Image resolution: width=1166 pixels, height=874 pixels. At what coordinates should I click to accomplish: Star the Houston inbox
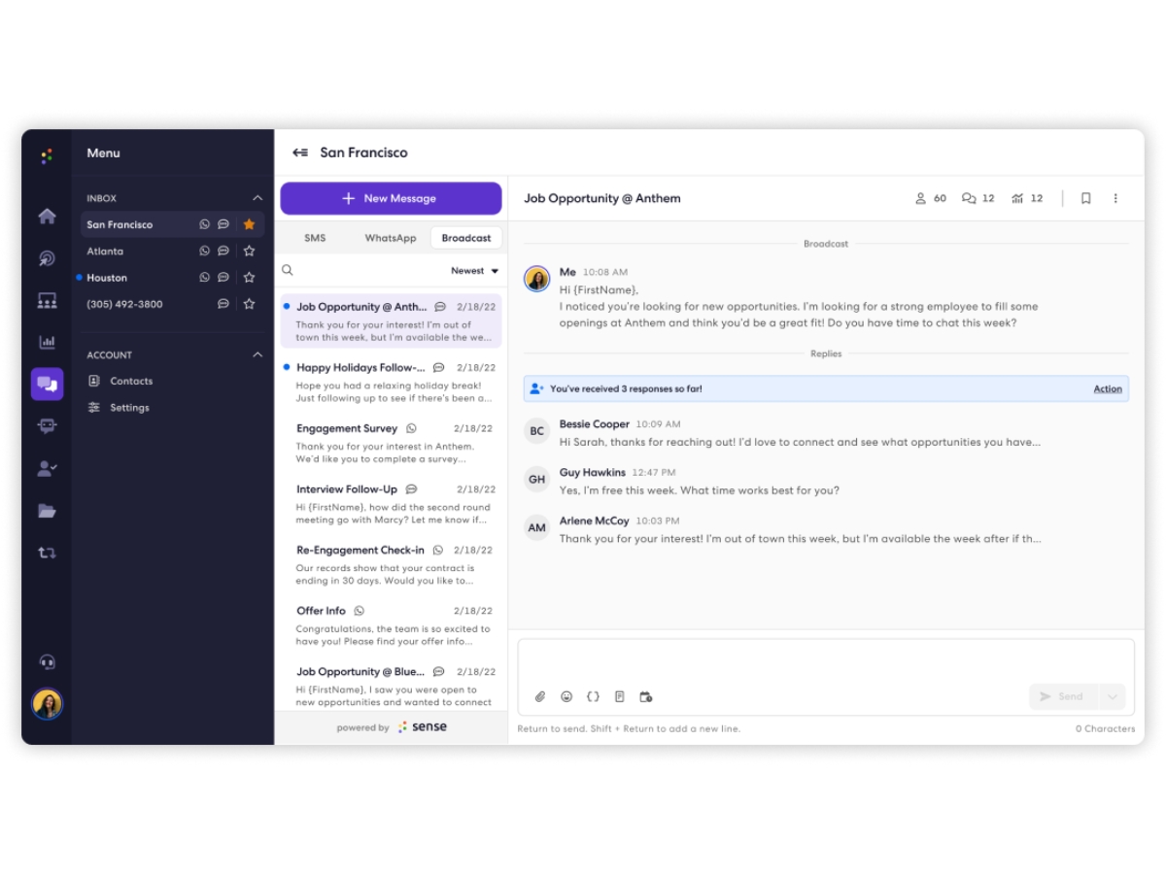(x=249, y=277)
